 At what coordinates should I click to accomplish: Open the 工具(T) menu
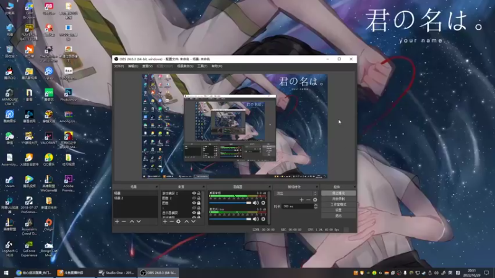202,66
